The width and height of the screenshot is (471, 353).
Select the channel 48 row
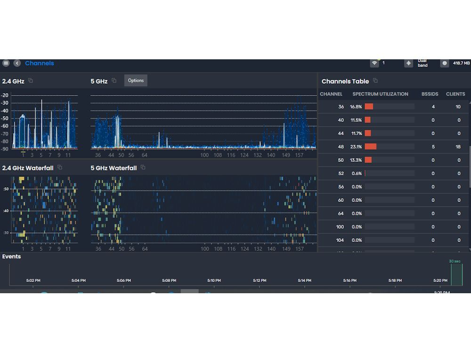point(393,147)
